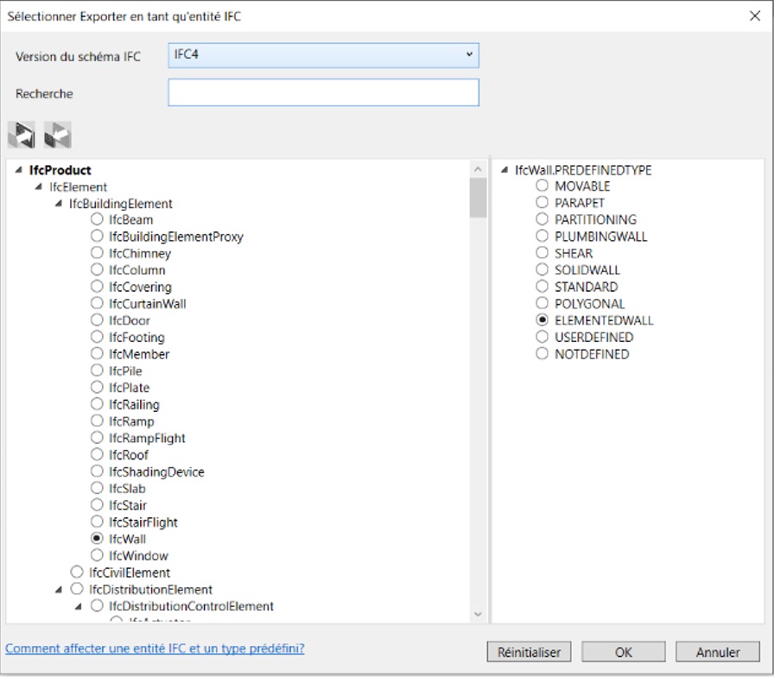
Task: Select IfcCurtainWall in the entity tree
Action: pyautogui.click(x=97, y=303)
